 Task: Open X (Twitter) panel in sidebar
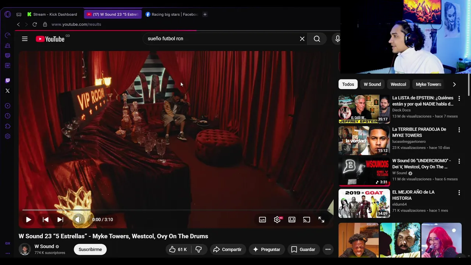tap(8, 91)
